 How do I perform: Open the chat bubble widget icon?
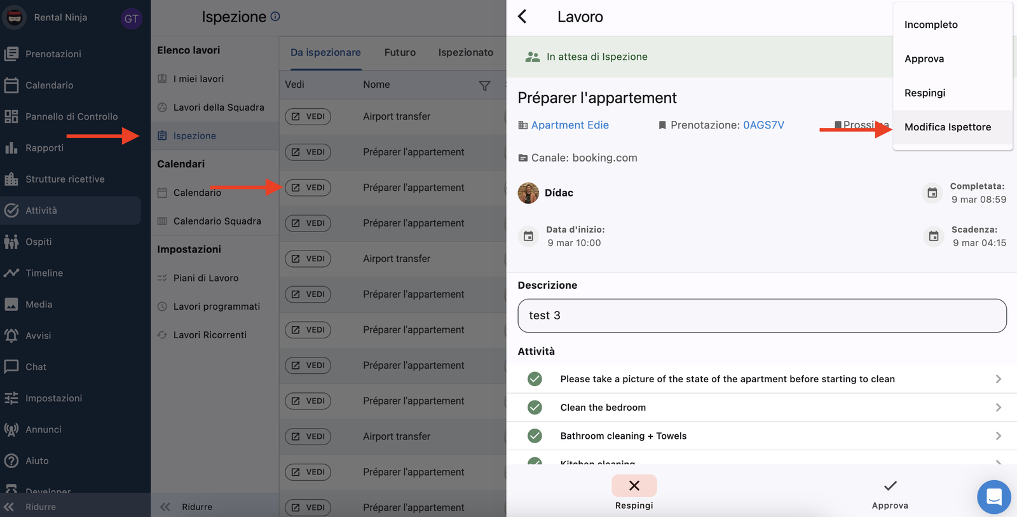[993, 497]
